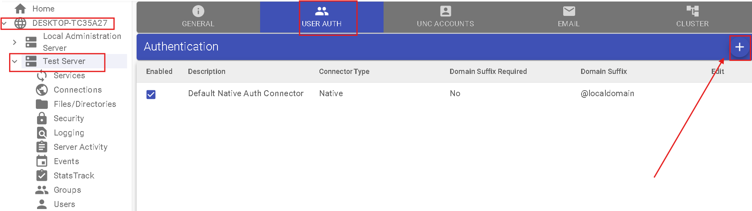Click the Security lock icon
The height and width of the screenshot is (211, 752).
[42, 118]
